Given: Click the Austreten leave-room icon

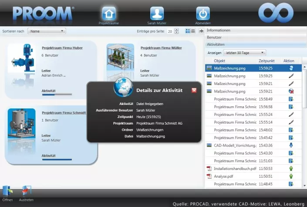Looking at the screenshot, I should 27,191.
